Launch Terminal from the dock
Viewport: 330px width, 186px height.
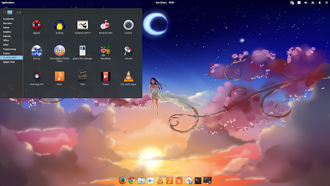coord(198,180)
